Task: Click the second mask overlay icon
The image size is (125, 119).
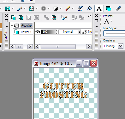Action: 82,18
